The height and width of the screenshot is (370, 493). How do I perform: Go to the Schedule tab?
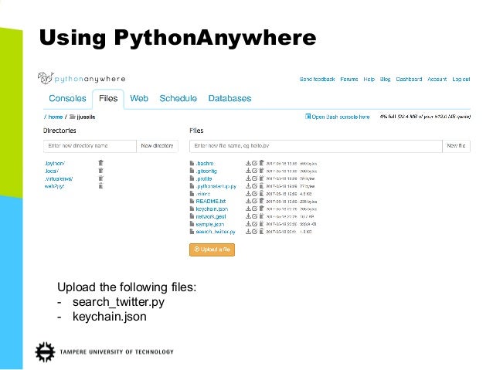(178, 98)
